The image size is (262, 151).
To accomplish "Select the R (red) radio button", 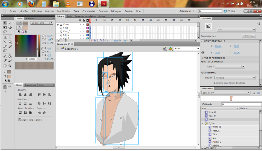I will click(43, 48).
